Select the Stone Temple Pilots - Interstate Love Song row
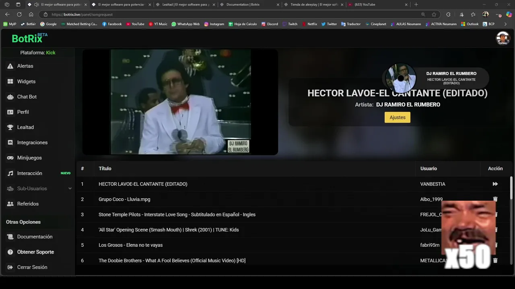Image resolution: width=515 pixels, height=289 pixels. [294, 215]
